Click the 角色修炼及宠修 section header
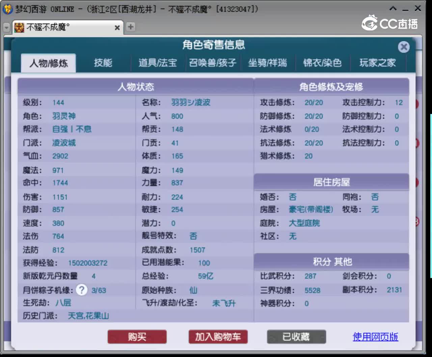 coord(331,87)
